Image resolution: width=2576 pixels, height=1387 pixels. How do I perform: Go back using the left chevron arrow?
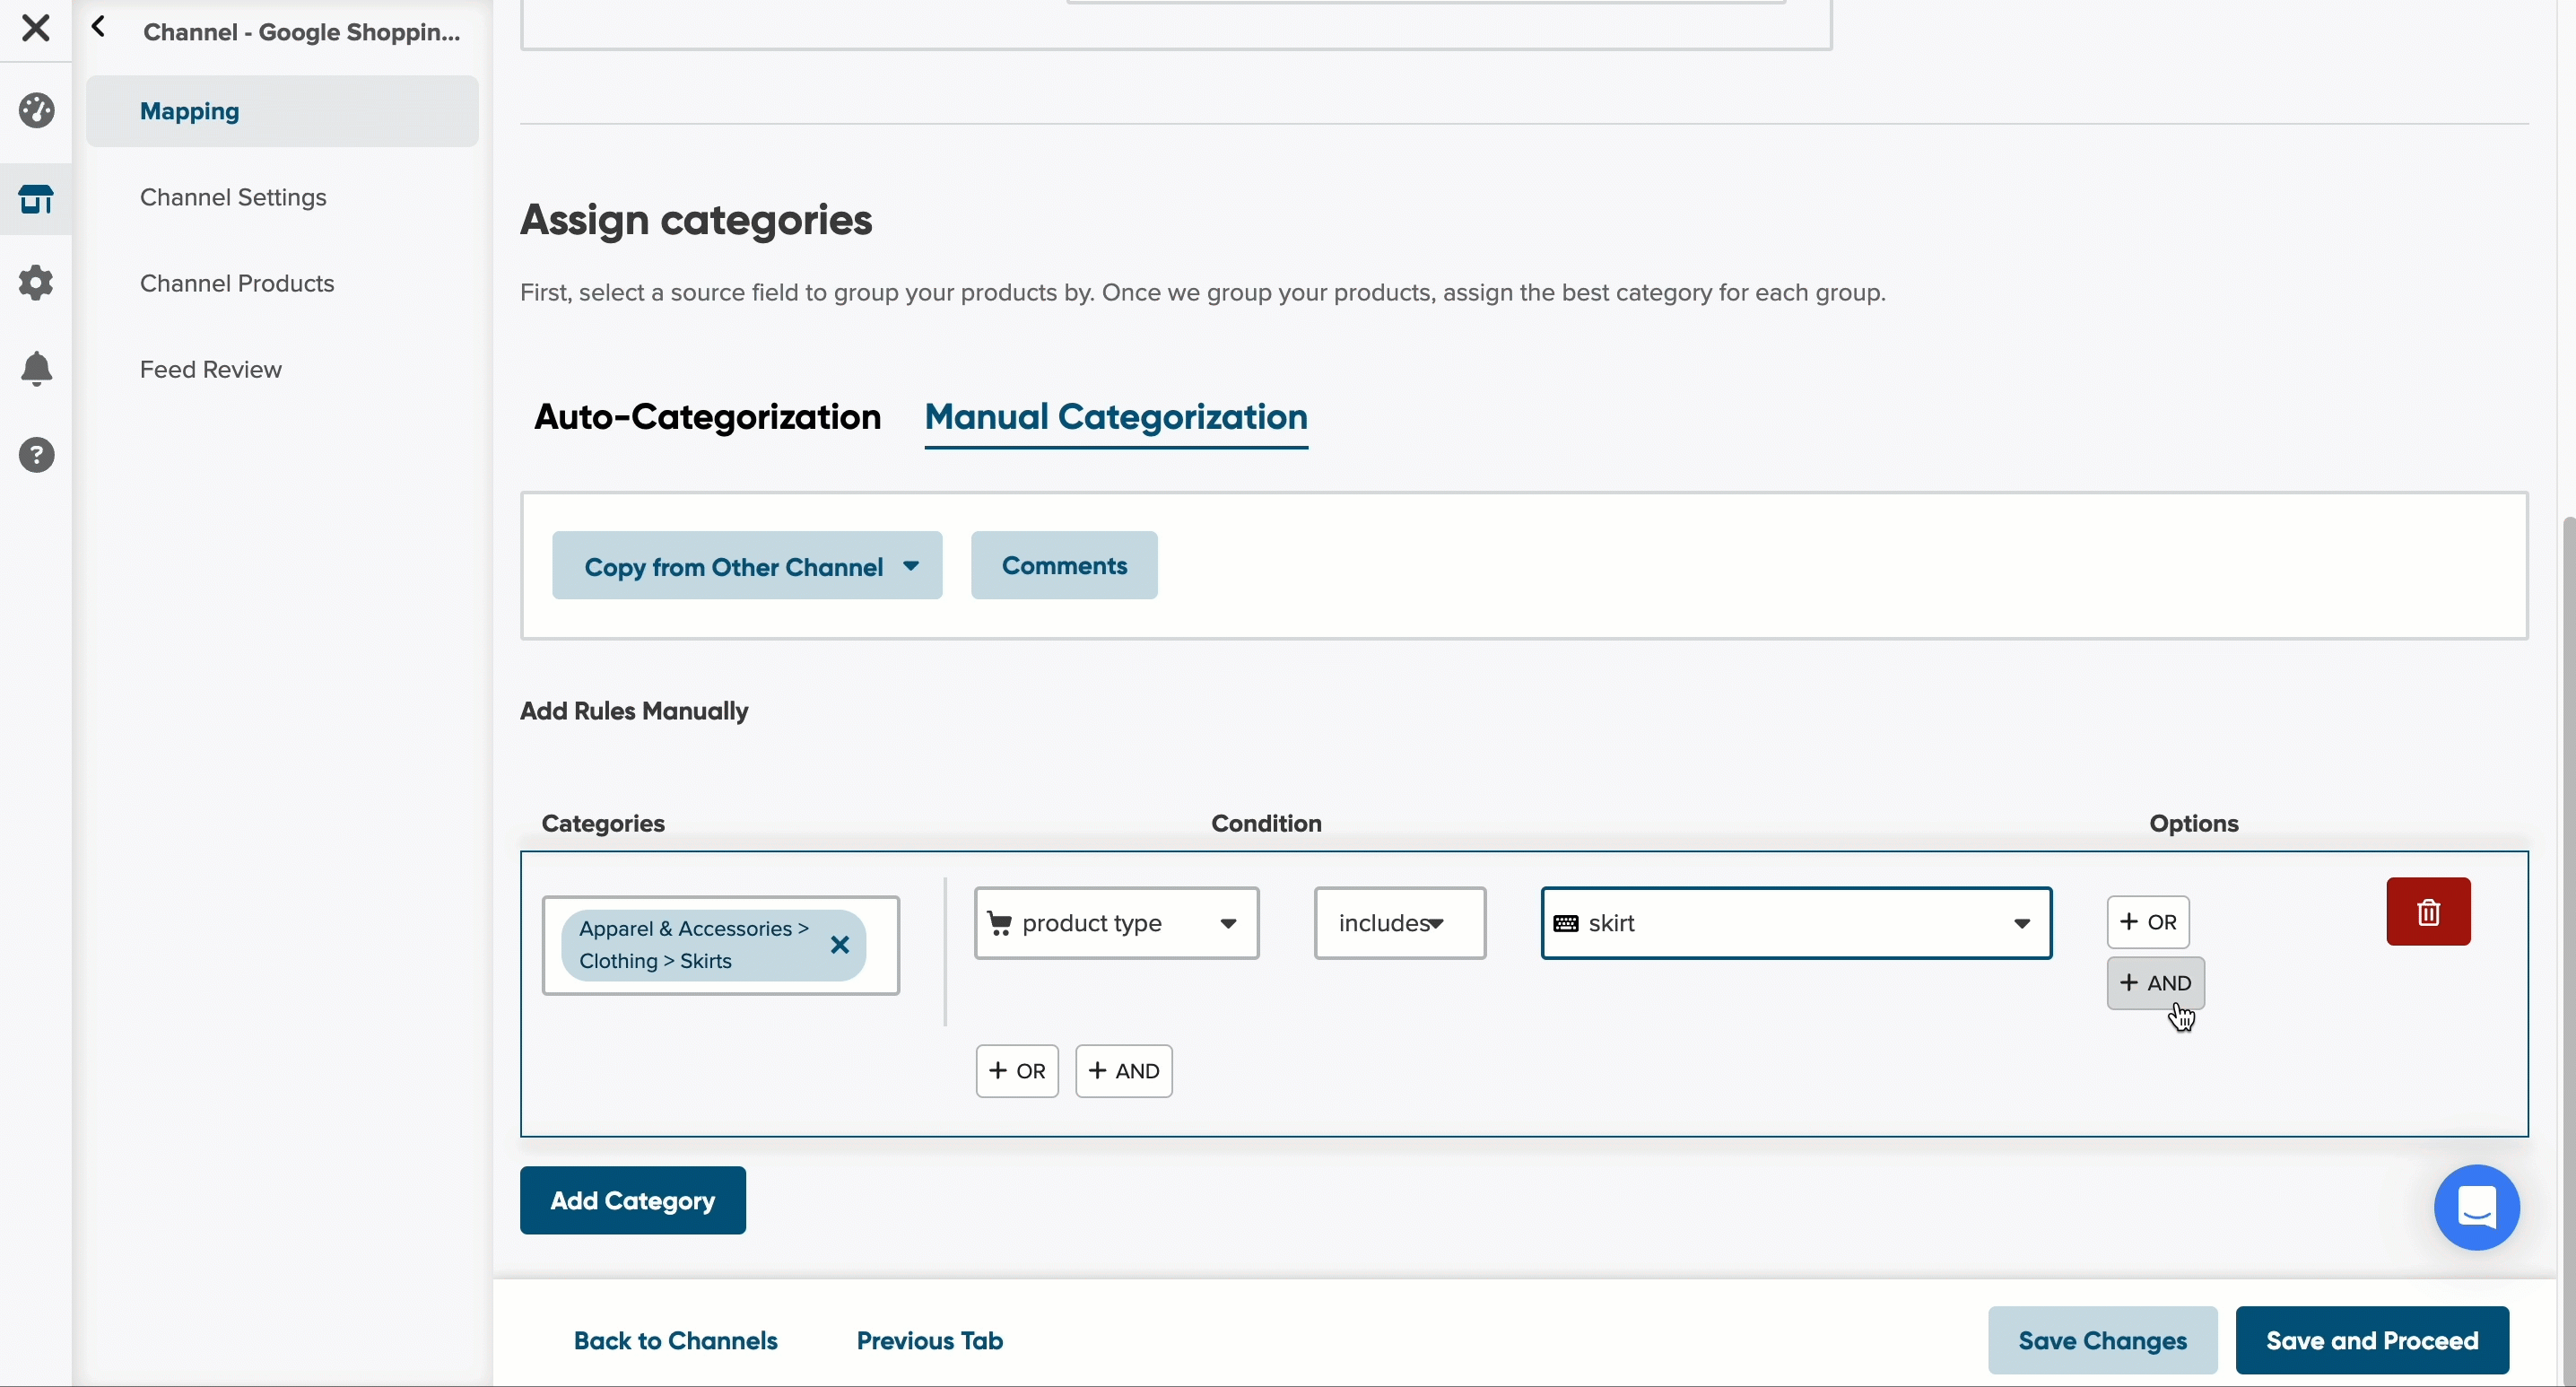98,28
